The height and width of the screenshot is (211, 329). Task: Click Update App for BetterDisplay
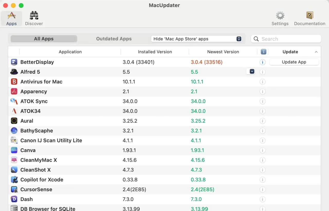pyautogui.click(x=294, y=62)
